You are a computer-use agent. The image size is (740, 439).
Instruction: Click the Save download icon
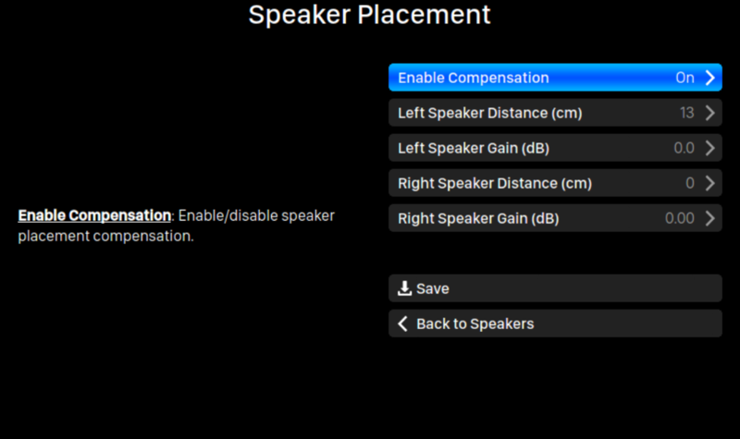click(x=404, y=288)
